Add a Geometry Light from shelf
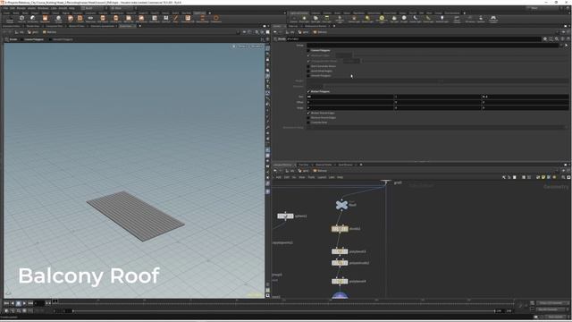 [340, 19]
